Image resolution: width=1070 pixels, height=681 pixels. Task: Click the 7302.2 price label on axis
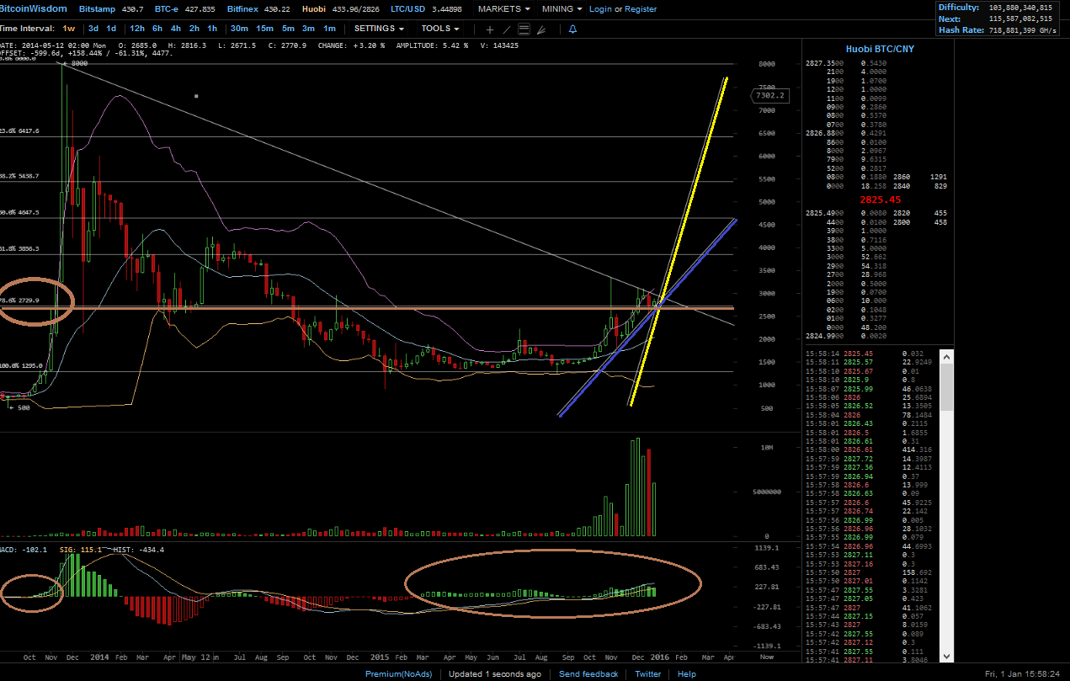pyautogui.click(x=770, y=95)
